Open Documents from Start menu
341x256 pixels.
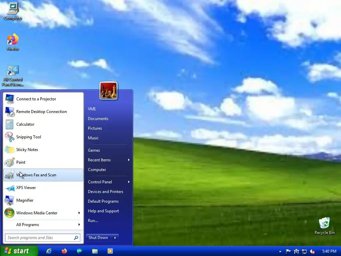click(x=98, y=119)
